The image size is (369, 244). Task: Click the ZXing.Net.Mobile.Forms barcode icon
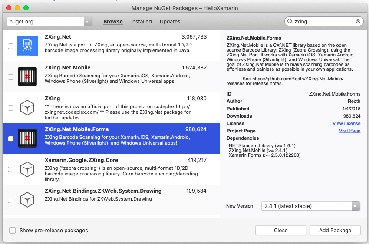tap(27, 138)
